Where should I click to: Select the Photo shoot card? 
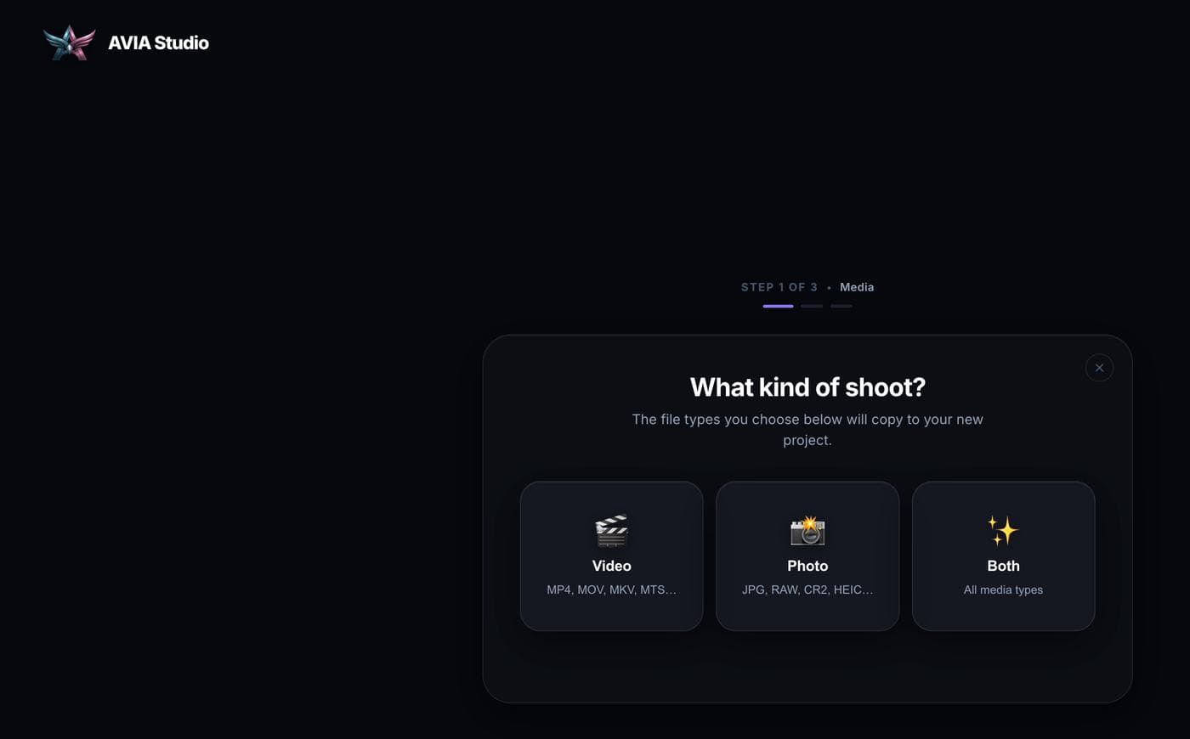(x=807, y=556)
